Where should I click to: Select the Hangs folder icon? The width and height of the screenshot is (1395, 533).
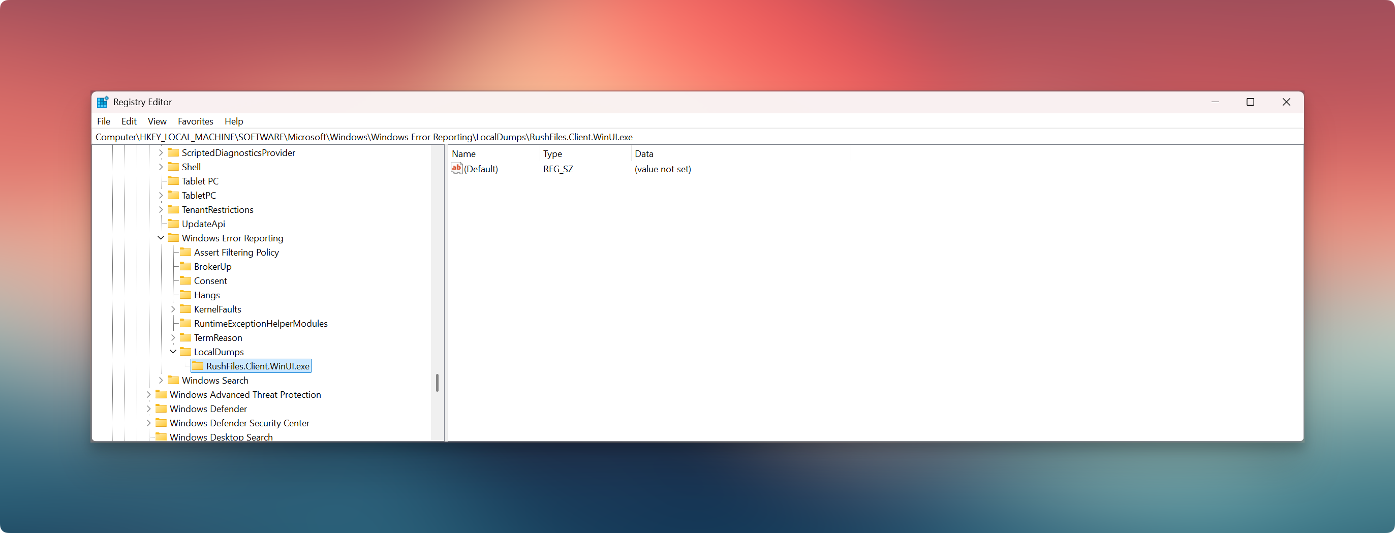point(186,295)
